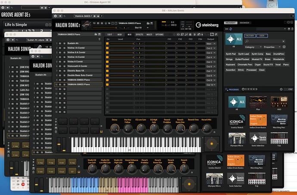Click the lock icon in HALion toolbar
Screen dimensions: 297x195
click(x=190, y=34)
